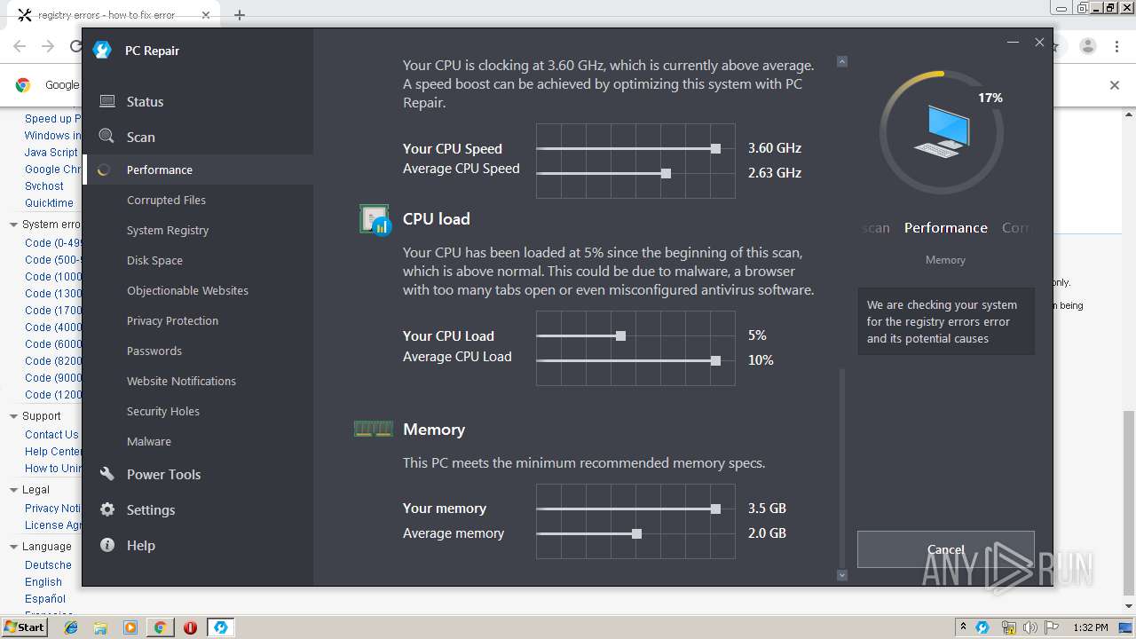This screenshot has height=639, width=1136.
Task: Click the volume icon in system tray
Action: (x=1029, y=627)
